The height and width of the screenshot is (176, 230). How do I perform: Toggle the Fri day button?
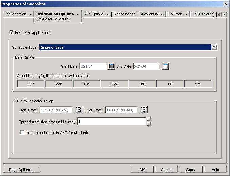coord(170,84)
